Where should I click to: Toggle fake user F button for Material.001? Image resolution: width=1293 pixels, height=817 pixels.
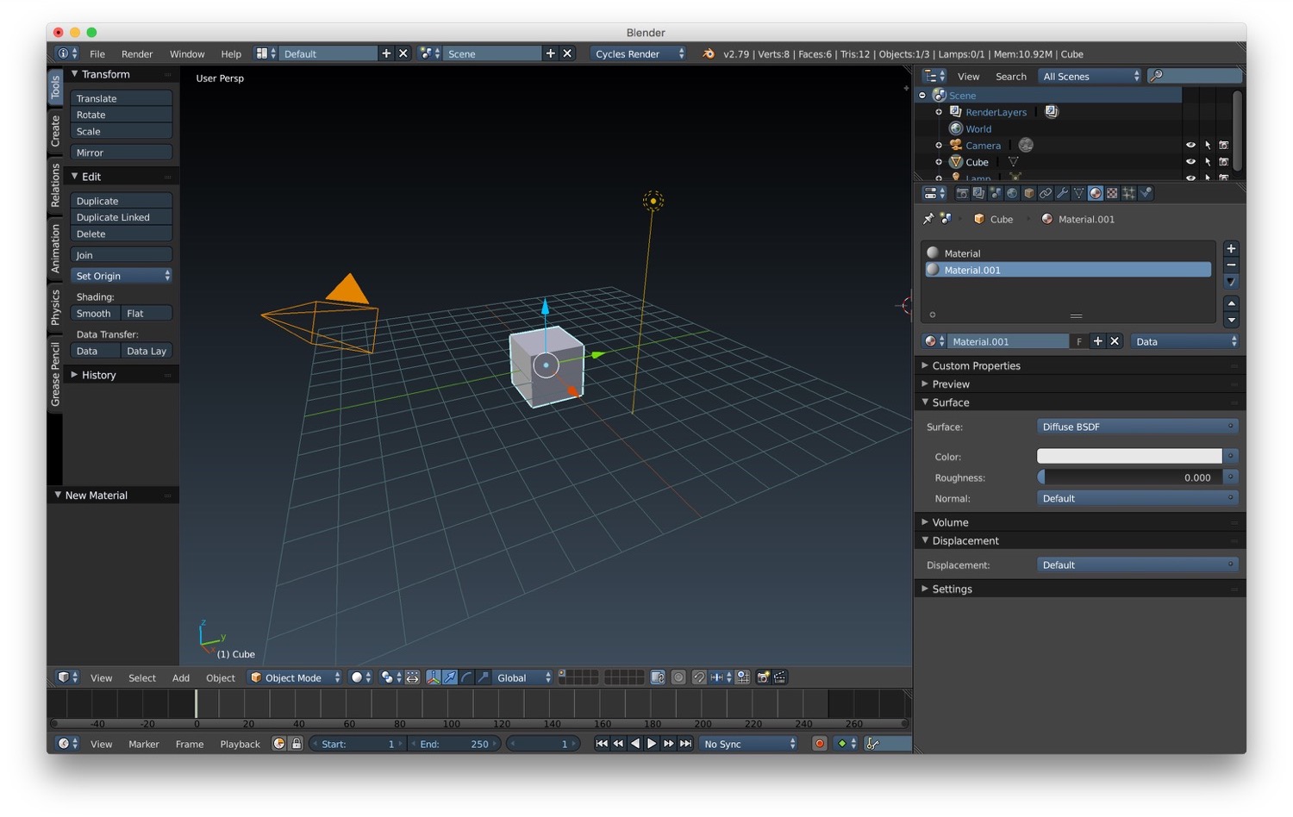[1079, 341]
